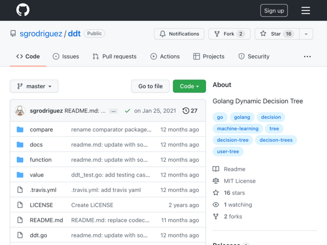Open the README.md file

tap(46, 220)
